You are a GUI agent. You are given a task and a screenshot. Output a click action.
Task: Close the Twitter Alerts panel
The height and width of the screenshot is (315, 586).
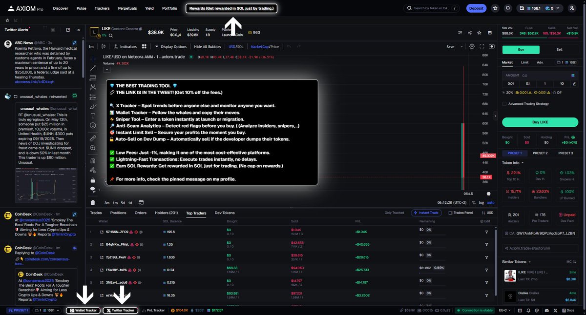pos(78,30)
